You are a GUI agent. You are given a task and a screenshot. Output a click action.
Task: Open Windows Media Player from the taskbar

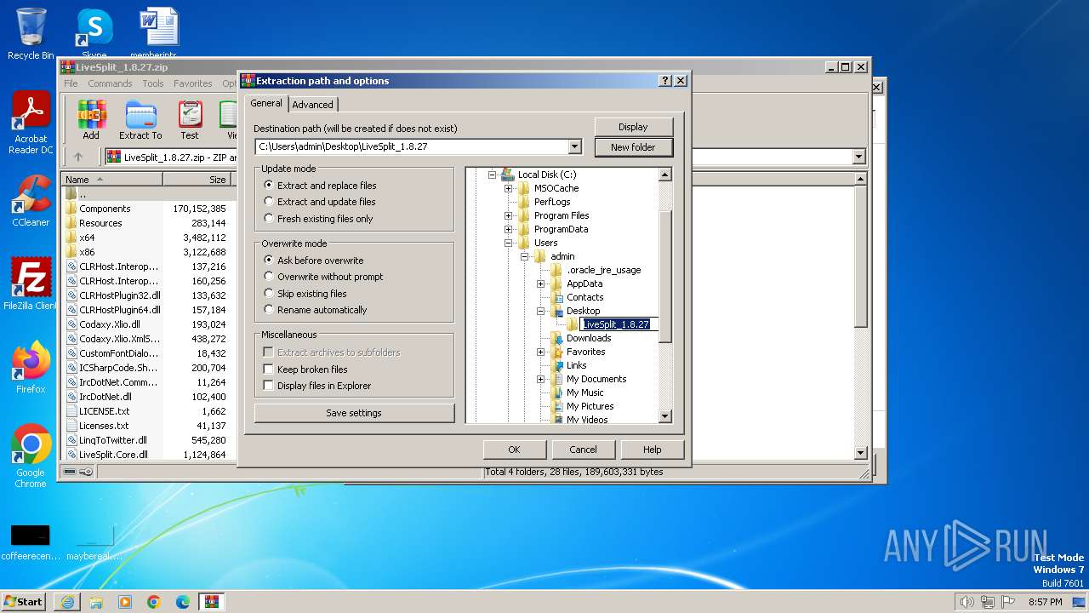coord(125,602)
